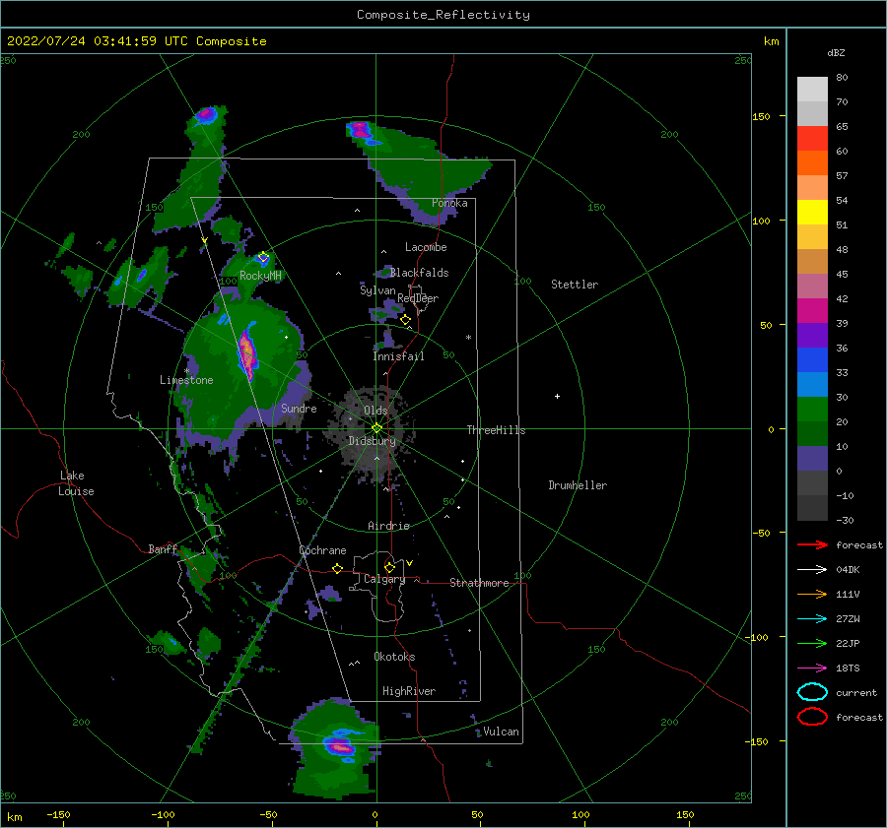Click the RedDeer city label
Viewport: 887px width, 828px height.
pos(418,298)
